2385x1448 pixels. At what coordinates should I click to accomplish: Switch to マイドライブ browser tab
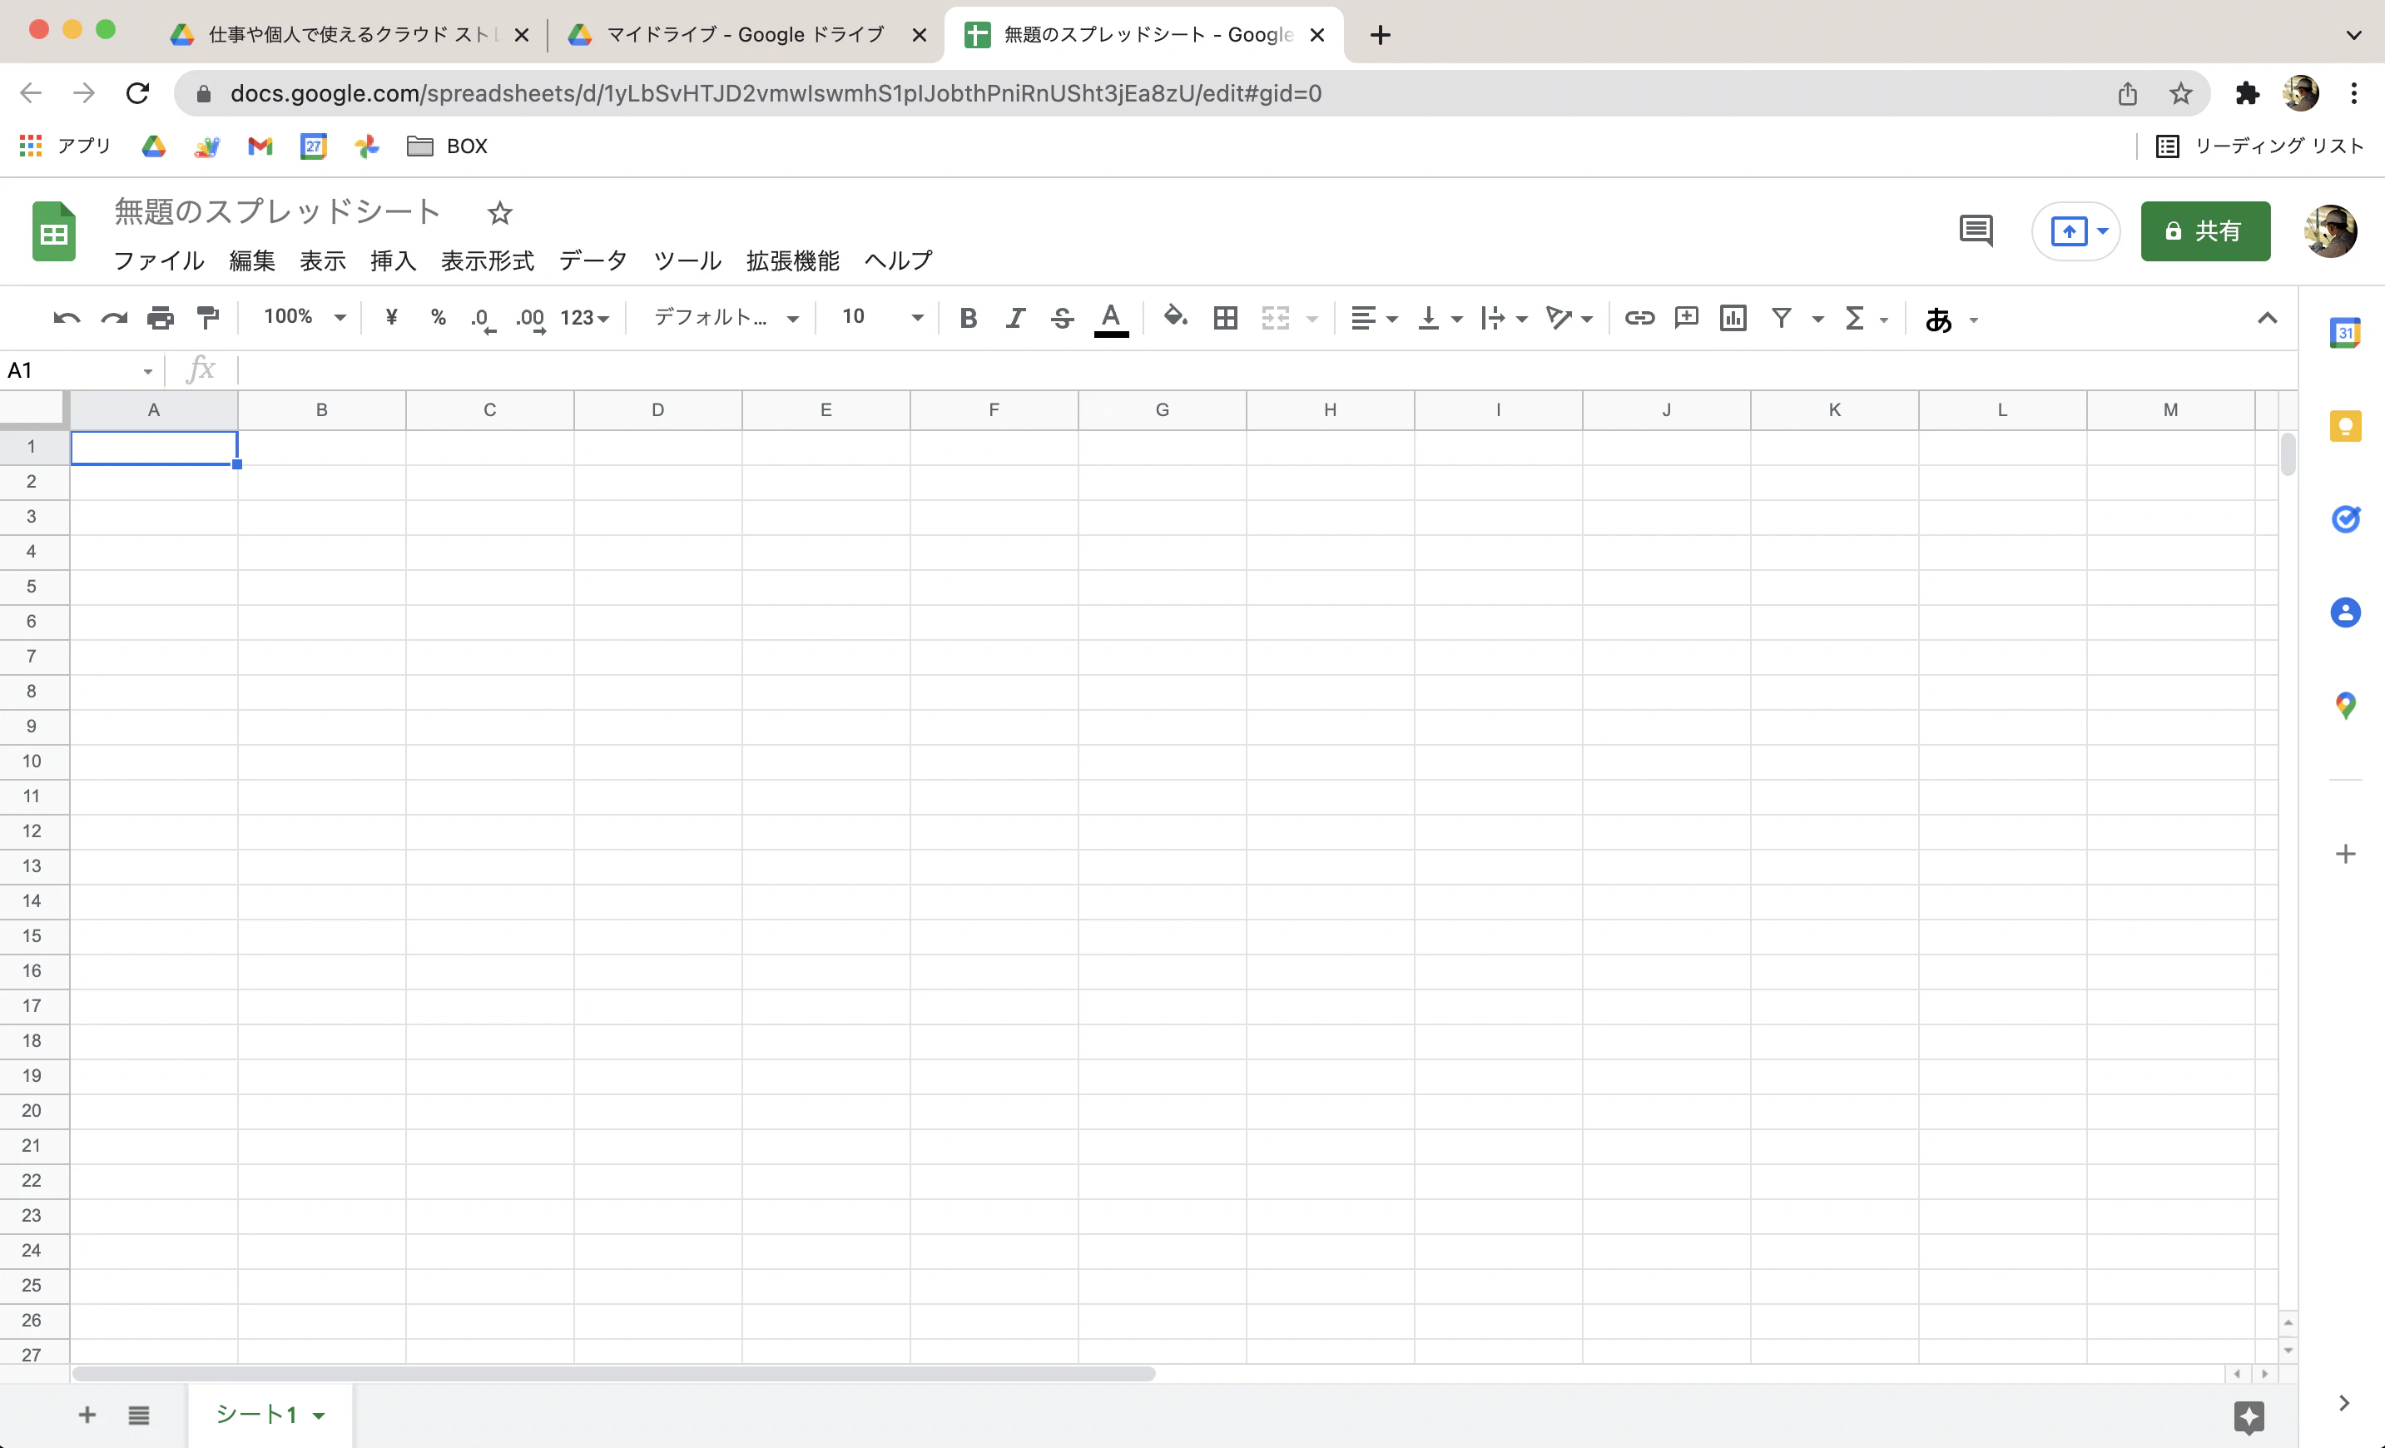coord(746,35)
